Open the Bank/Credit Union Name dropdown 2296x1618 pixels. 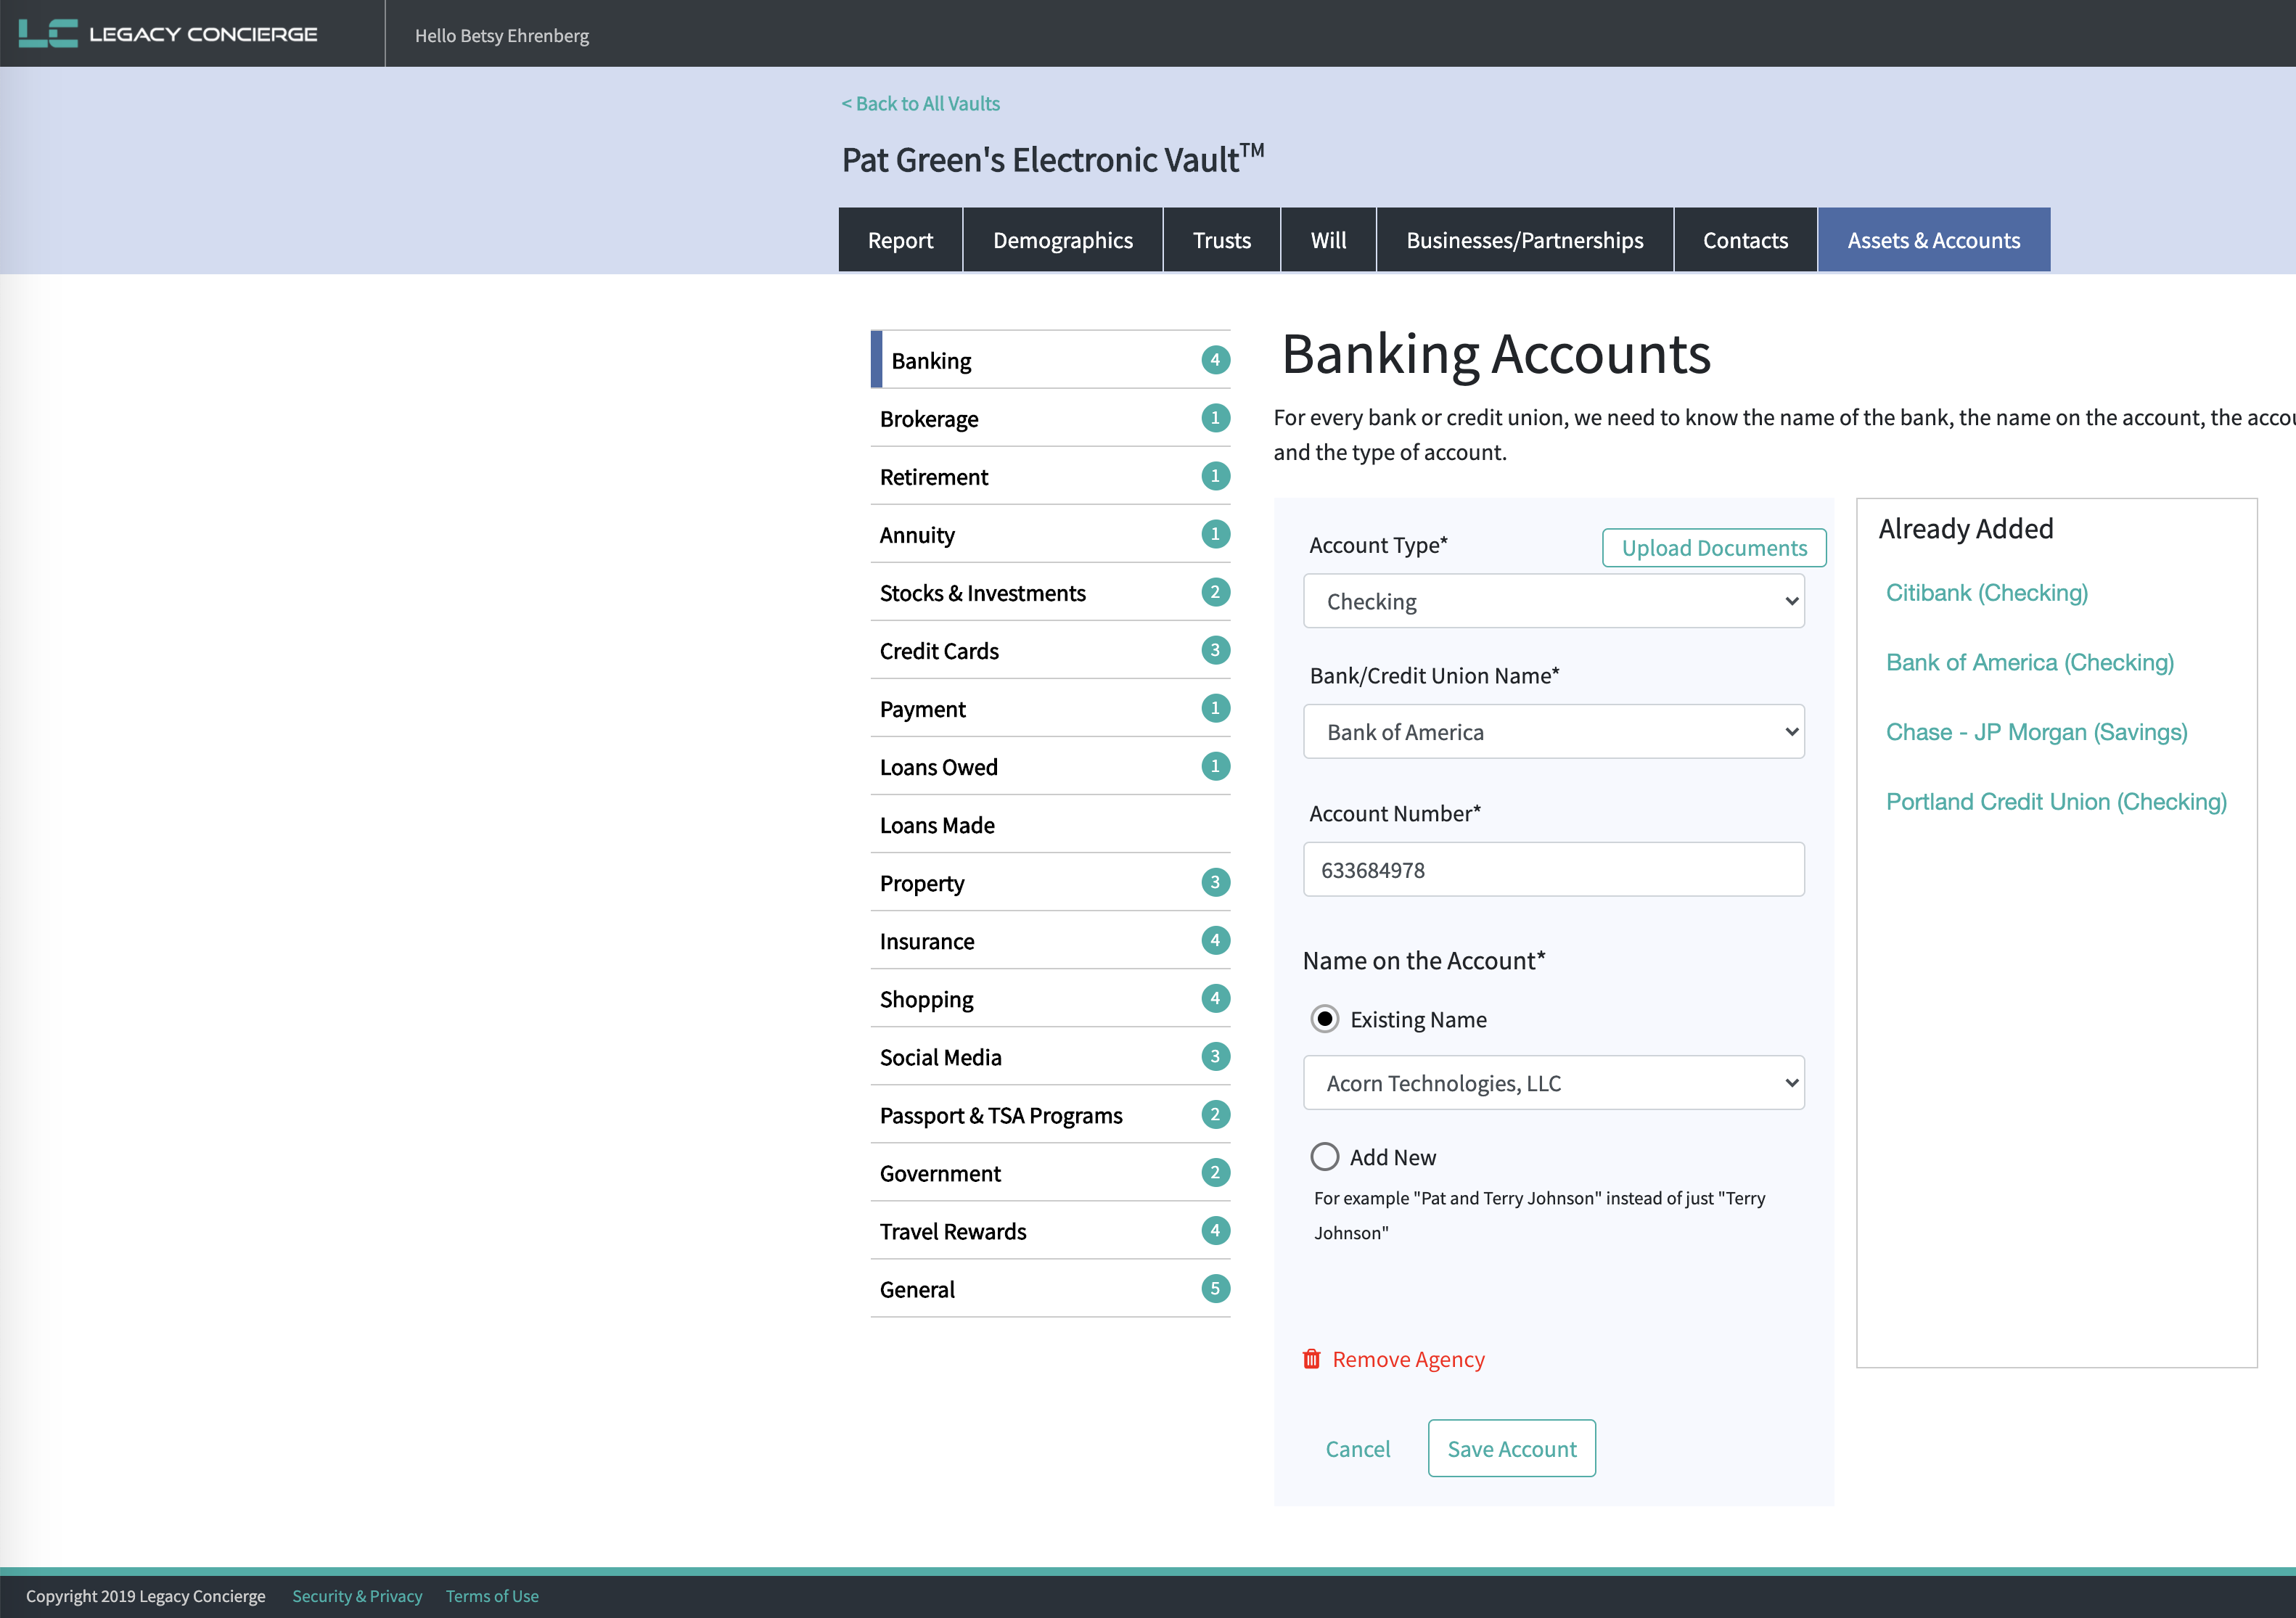1553,732
